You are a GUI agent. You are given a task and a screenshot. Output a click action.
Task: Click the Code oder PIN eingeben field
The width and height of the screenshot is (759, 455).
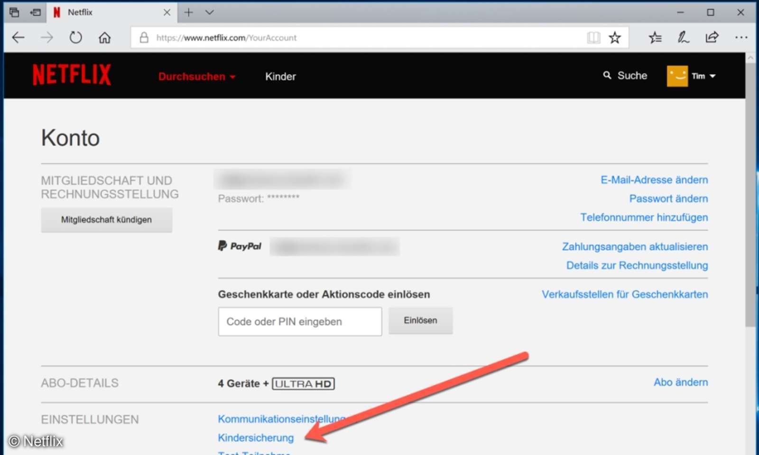(299, 321)
